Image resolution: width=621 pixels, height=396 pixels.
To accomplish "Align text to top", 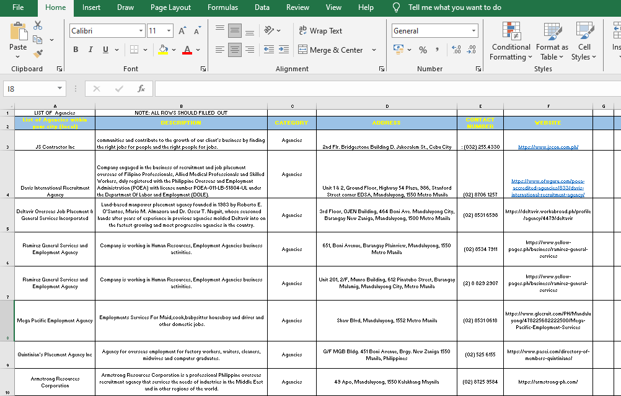I will (x=220, y=30).
